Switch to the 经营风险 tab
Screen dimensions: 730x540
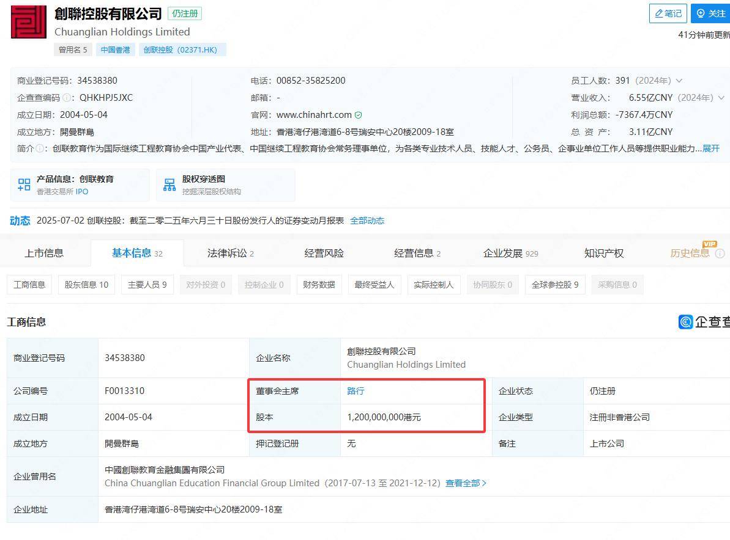(x=324, y=254)
